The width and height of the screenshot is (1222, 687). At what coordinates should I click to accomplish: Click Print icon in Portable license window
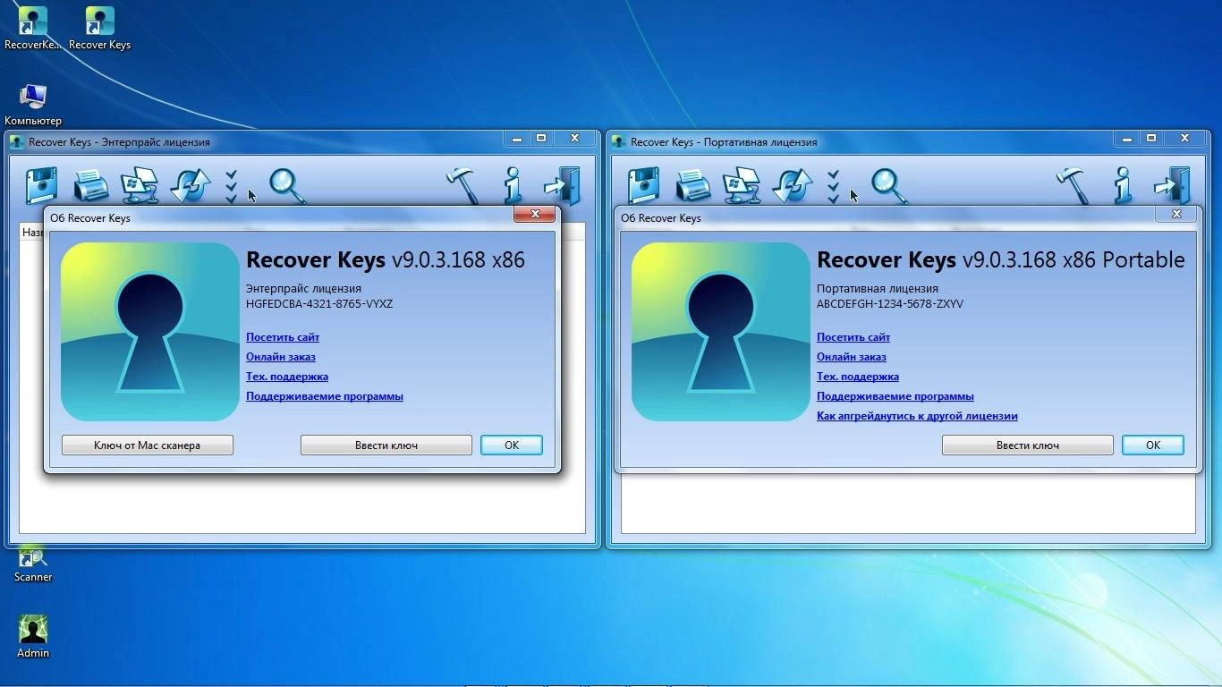(692, 186)
